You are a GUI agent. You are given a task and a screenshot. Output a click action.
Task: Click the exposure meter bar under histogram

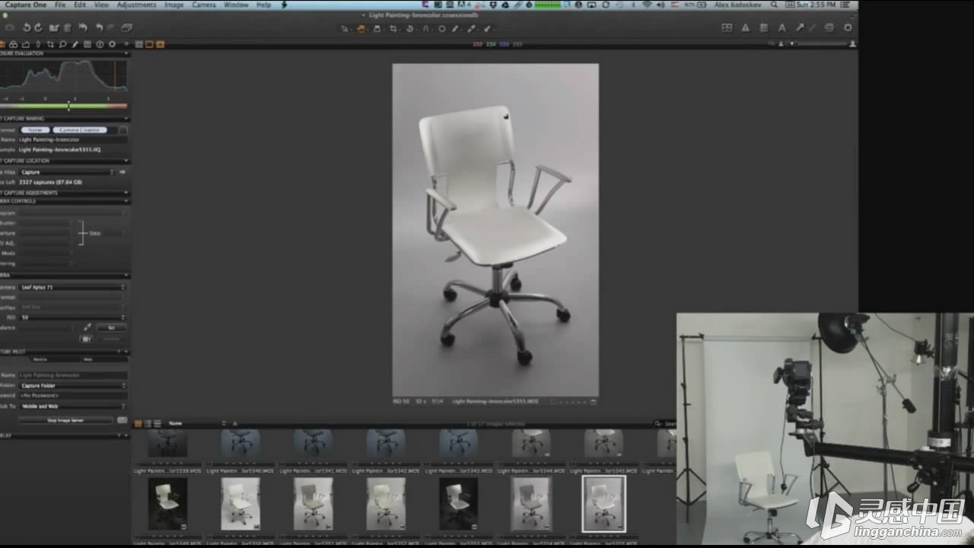(x=64, y=105)
